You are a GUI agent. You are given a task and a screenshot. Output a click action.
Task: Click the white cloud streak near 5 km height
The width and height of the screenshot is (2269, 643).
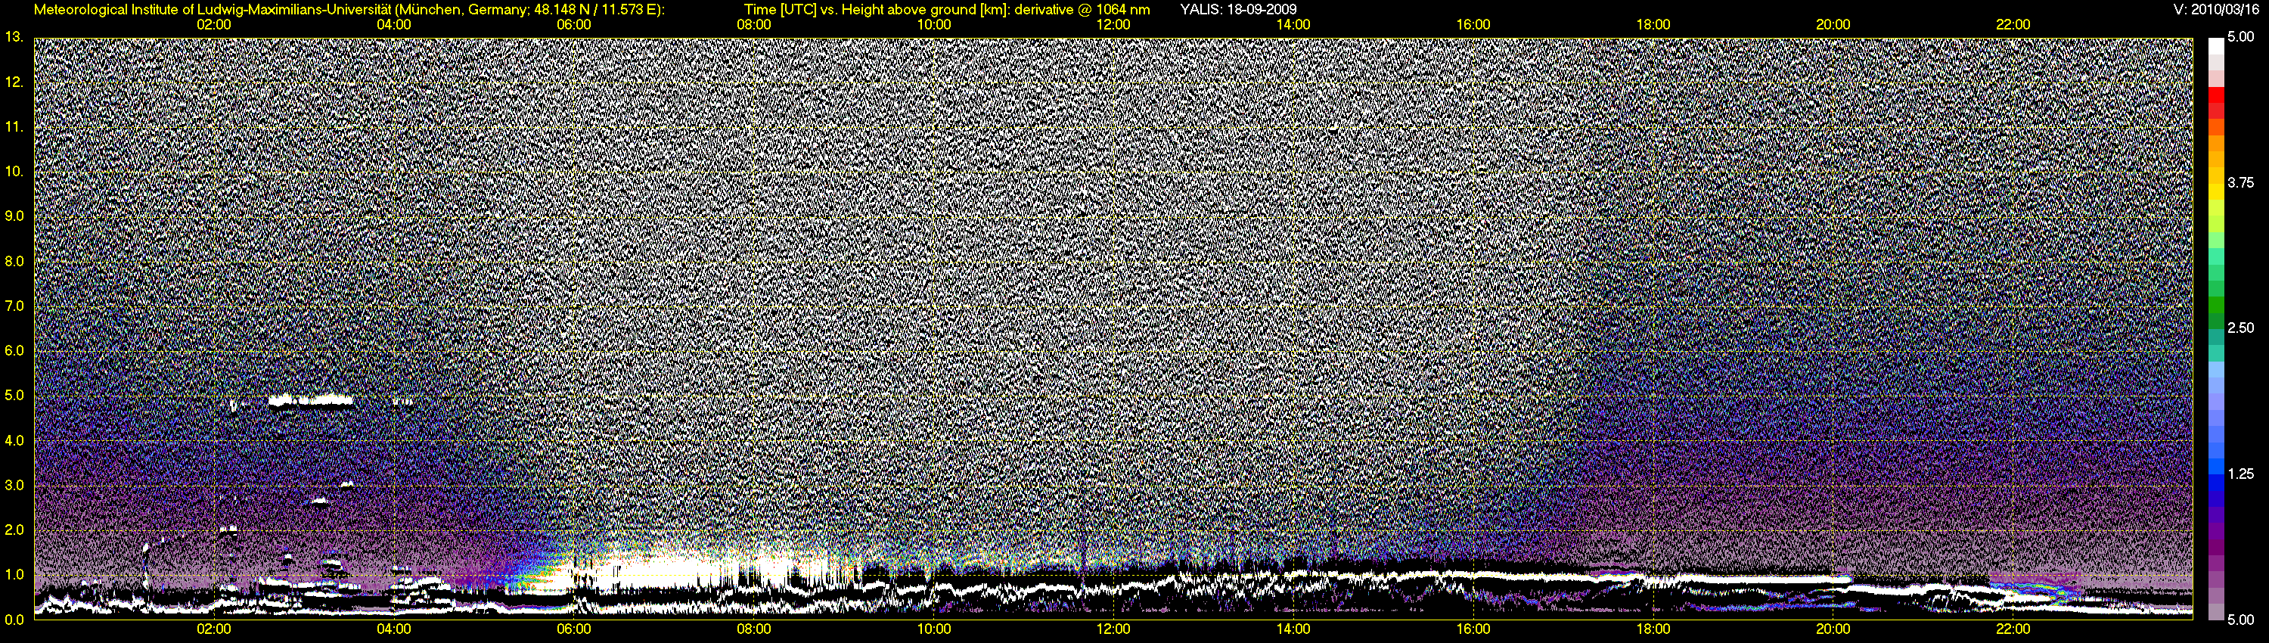pyautogui.click(x=311, y=401)
